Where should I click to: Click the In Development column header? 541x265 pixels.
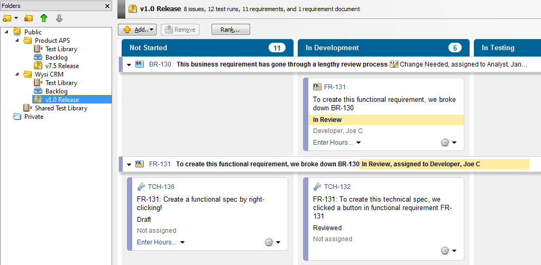point(332,48)
